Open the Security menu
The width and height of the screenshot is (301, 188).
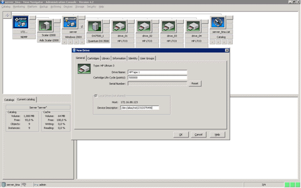(91, 7)
